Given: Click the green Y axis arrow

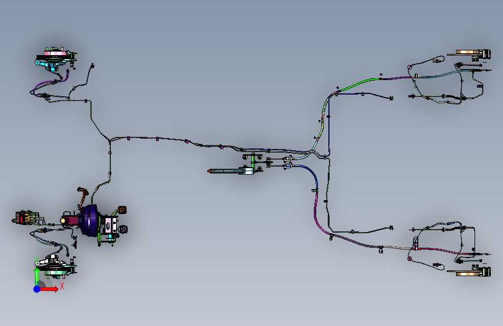Looking at the screenshot, I should 37,276.
